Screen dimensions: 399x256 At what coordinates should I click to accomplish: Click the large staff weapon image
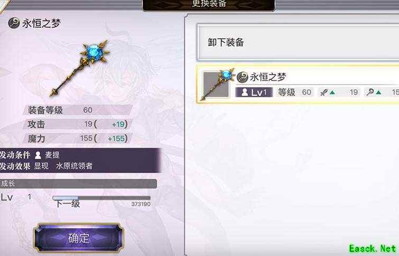coord(79,68)
